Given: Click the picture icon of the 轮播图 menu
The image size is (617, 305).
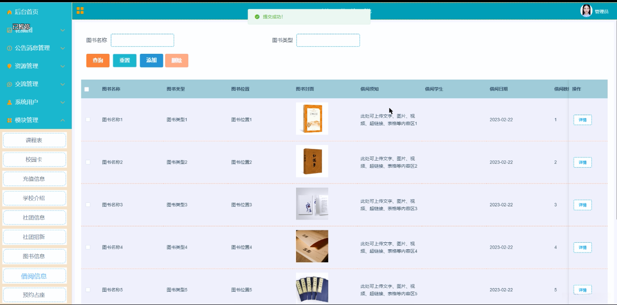Looking at the screenshot, I should [x=9, y=30].
